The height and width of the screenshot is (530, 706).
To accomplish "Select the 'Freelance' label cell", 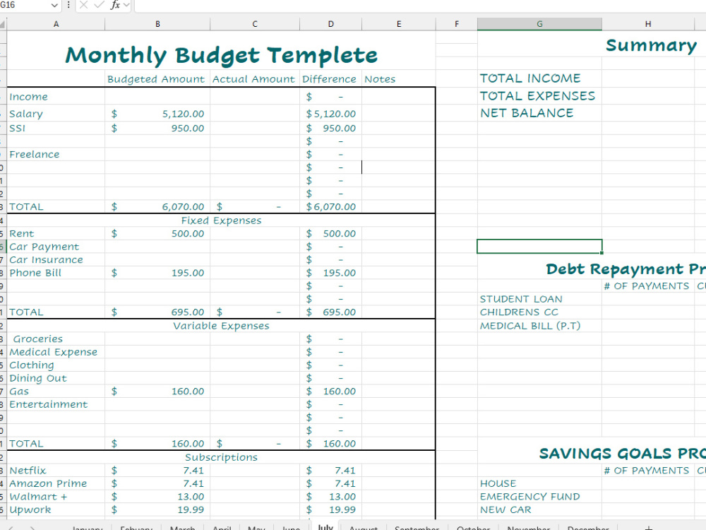I will click(56, 154).
